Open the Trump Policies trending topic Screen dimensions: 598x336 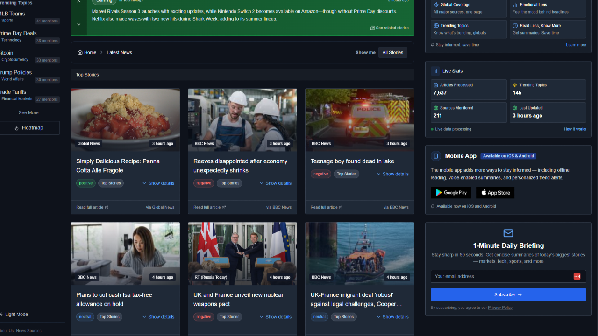pos(29,76)
